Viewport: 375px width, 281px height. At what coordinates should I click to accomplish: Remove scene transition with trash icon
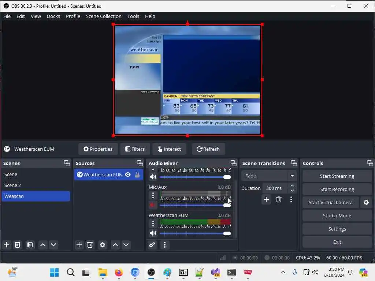click(279, 199)
